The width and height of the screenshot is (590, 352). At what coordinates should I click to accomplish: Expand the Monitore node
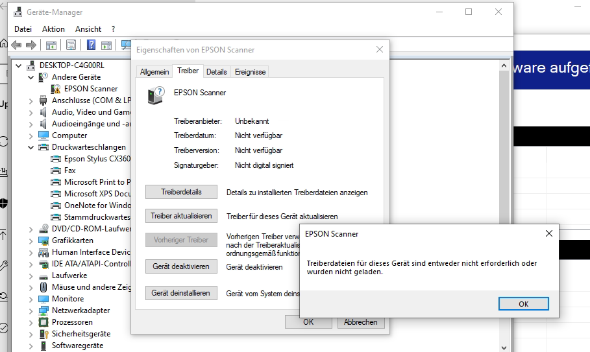coord(31,299)
